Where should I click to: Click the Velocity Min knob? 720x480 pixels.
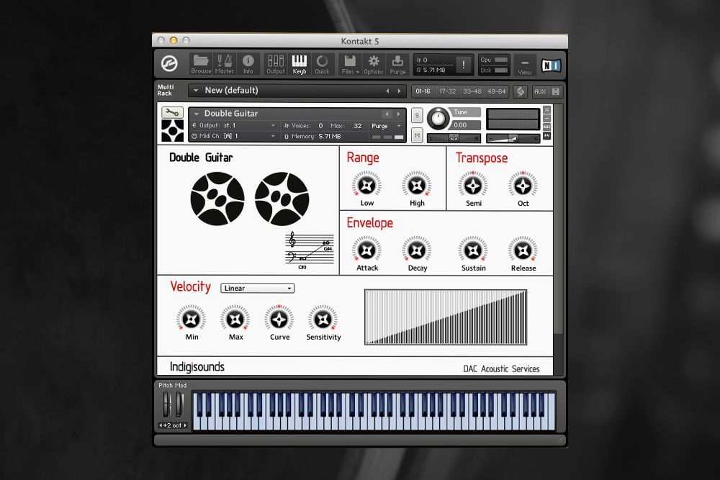tap(191, 320)
